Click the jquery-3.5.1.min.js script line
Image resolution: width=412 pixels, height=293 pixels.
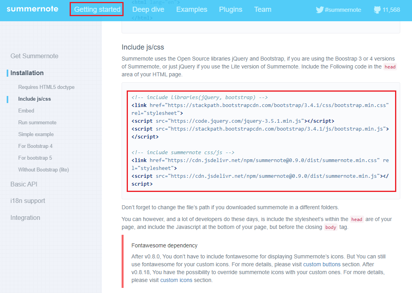[233, 121]
